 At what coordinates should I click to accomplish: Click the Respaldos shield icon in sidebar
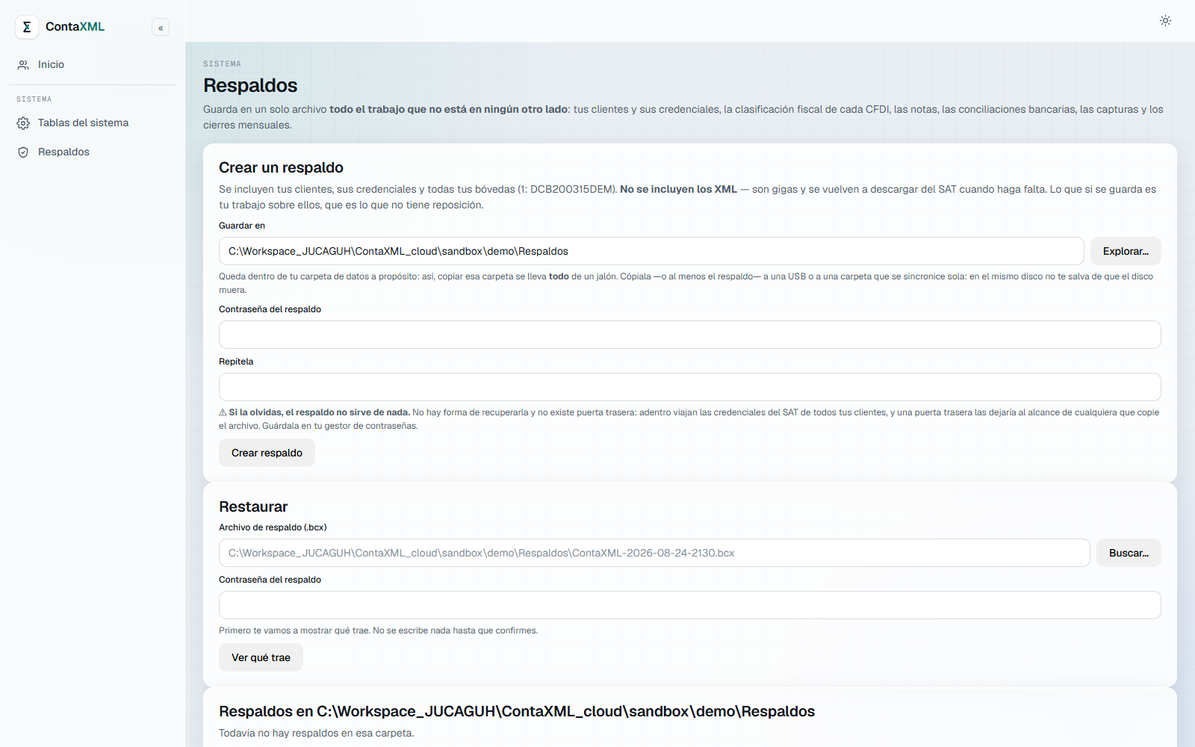[x=23, y=152]
